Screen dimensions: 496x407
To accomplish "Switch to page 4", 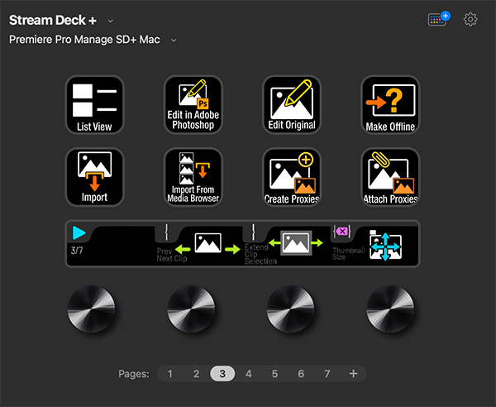I will pyautogui.click(x=249, y=374).
